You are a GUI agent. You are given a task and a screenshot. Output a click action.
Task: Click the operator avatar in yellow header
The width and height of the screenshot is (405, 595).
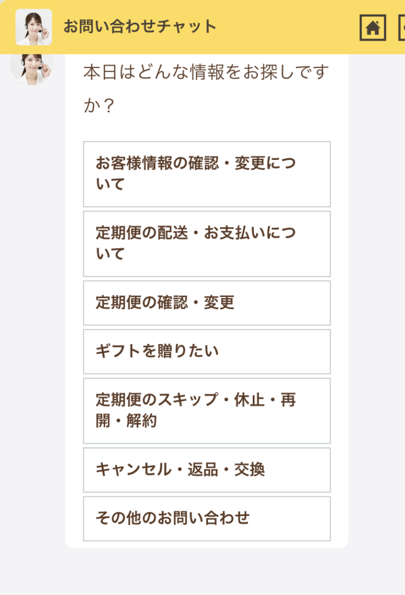click(34, 27)
